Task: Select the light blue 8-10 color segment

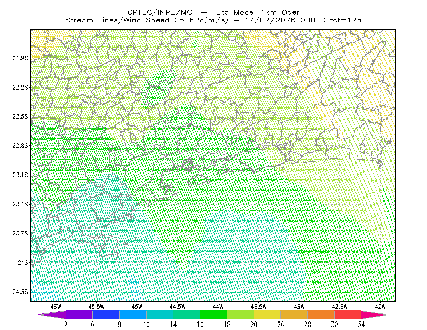Action: (x=133, y=315)
